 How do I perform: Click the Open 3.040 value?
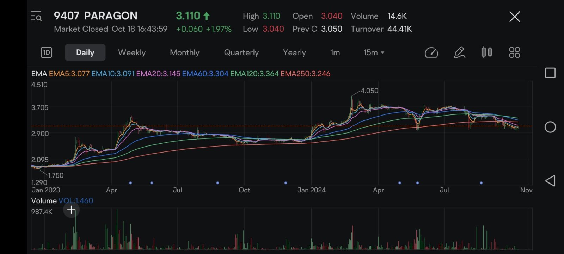[317, 16]
